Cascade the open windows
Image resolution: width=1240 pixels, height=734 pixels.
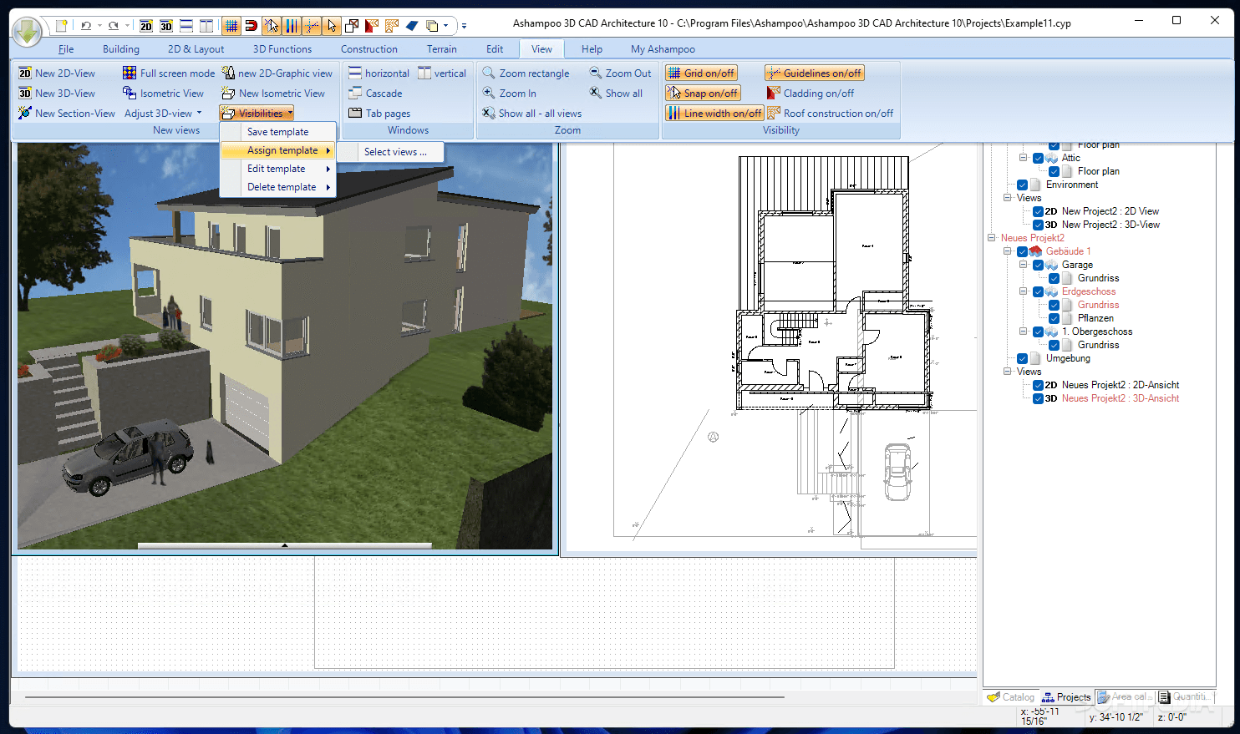click(375, 94)
